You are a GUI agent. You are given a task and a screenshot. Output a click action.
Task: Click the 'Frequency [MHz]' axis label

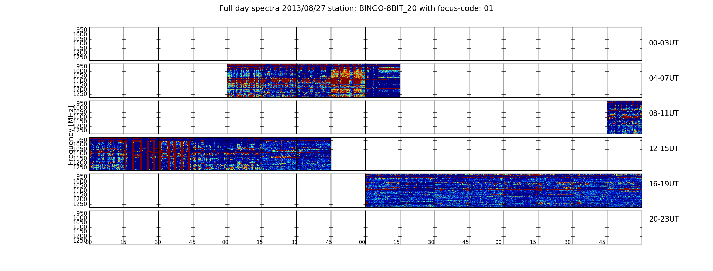point(71,135)
